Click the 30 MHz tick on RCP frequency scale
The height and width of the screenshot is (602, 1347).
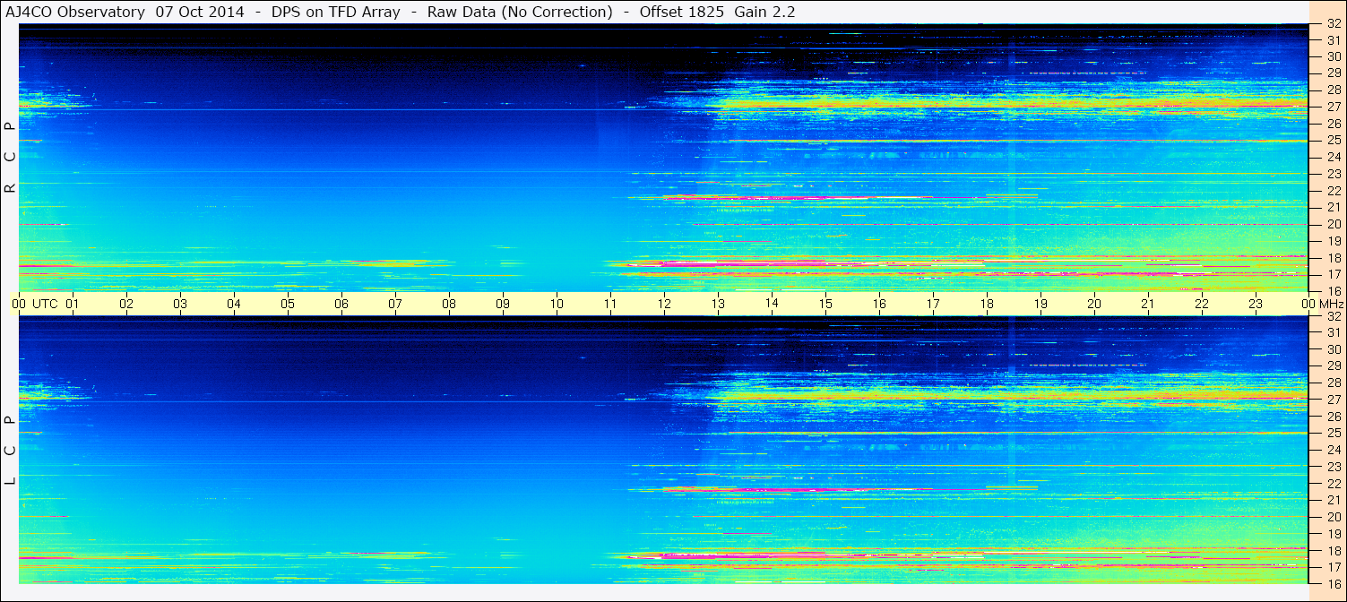1333,56
